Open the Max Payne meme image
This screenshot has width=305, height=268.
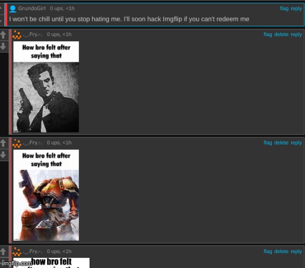[x=46, y=86]
